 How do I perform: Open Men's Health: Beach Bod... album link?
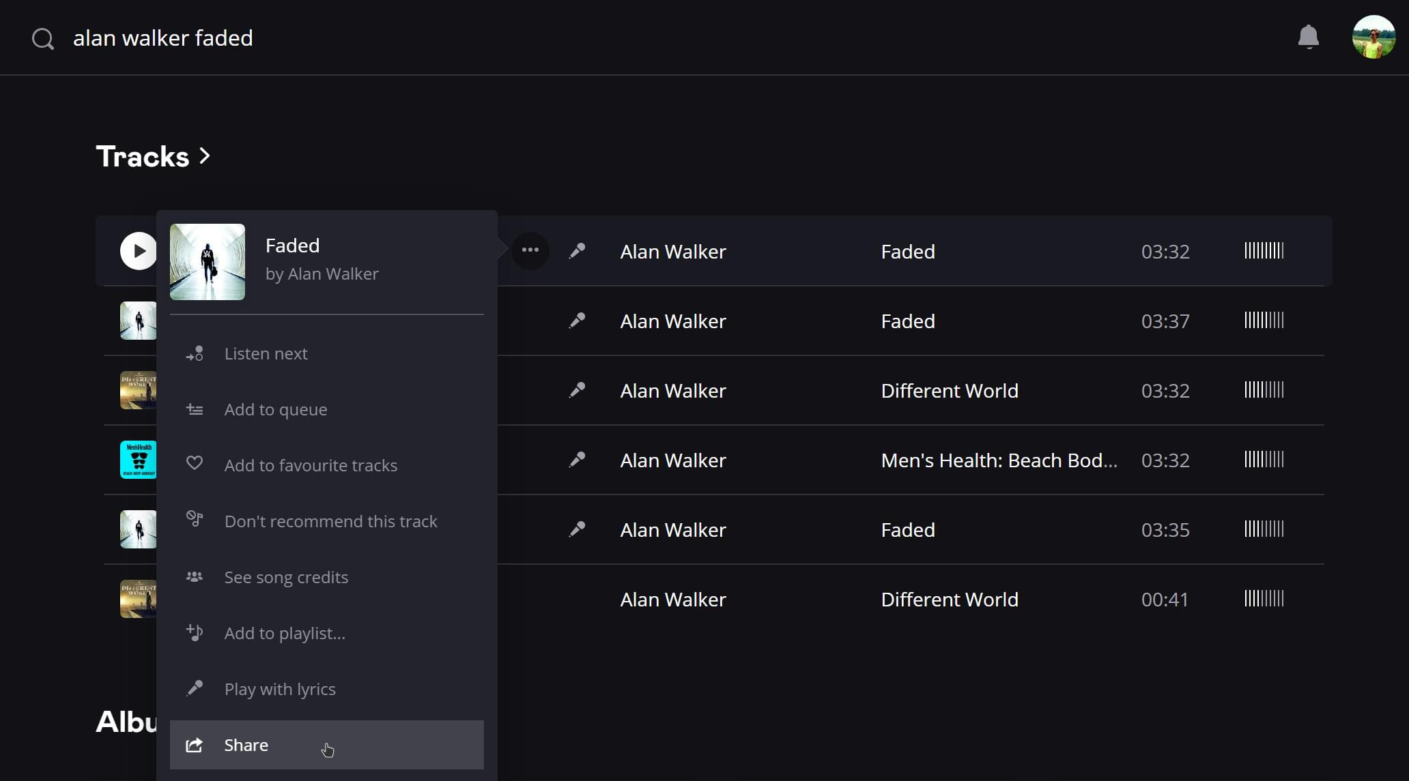pos(999,460)
